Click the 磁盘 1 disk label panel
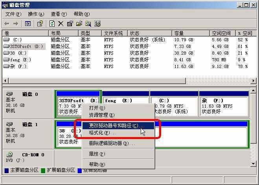This screenshot has width=259, height=185. [x=28, y=133]
